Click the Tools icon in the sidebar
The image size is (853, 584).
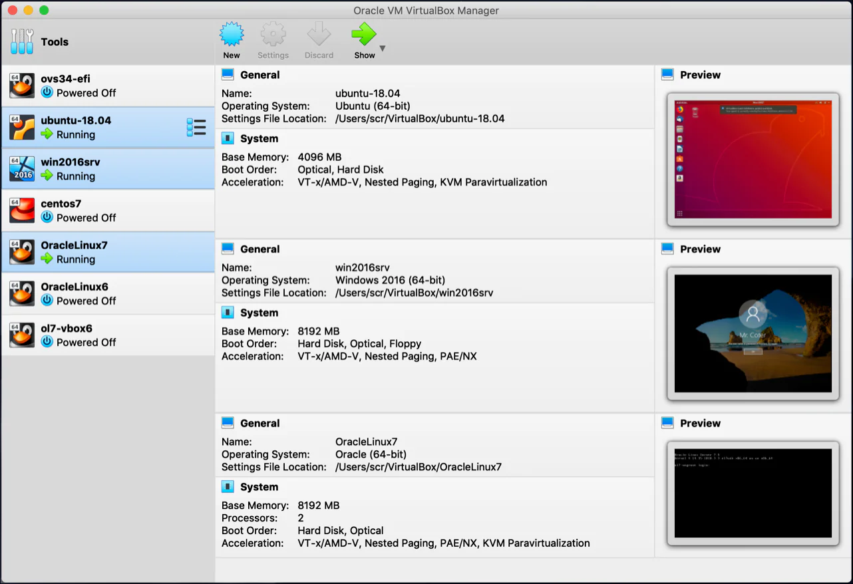22,41
